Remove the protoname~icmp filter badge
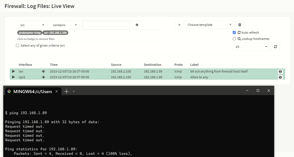This screenshot has height=157, width=294. (x=30, y=33)
